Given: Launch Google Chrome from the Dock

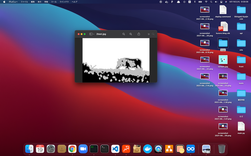Looking at the screenshot, I should 72,149.
